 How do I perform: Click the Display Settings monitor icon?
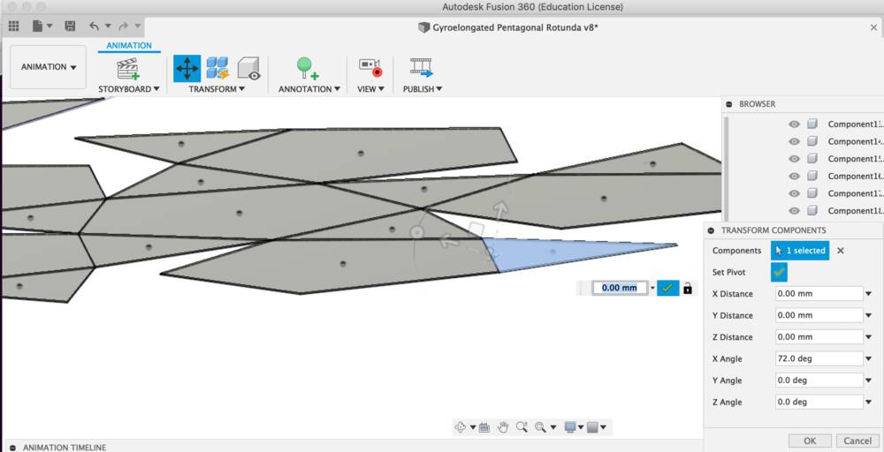point(570,427)
